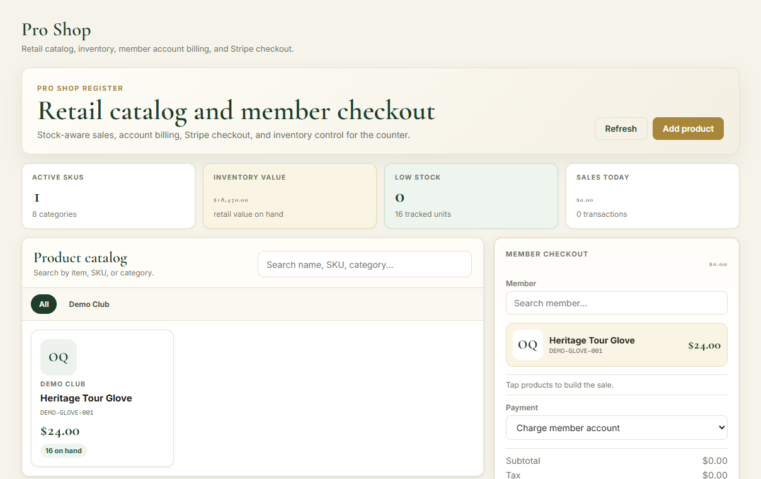Click the catalog card $24.00 price
The height and width of the screenshot is (479, 761).
[60, 432]
